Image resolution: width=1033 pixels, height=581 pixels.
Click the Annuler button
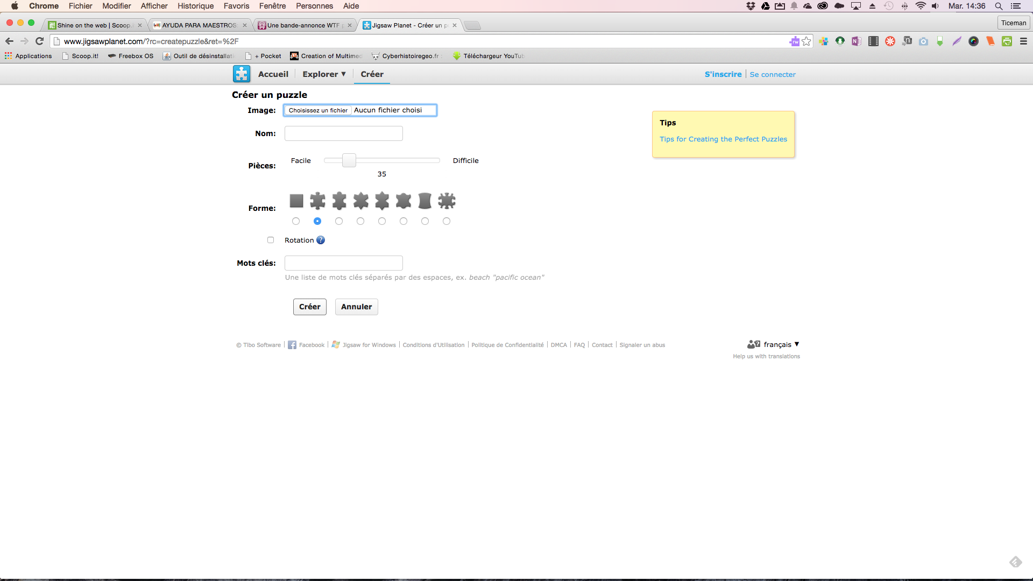[x=356, y=307]
